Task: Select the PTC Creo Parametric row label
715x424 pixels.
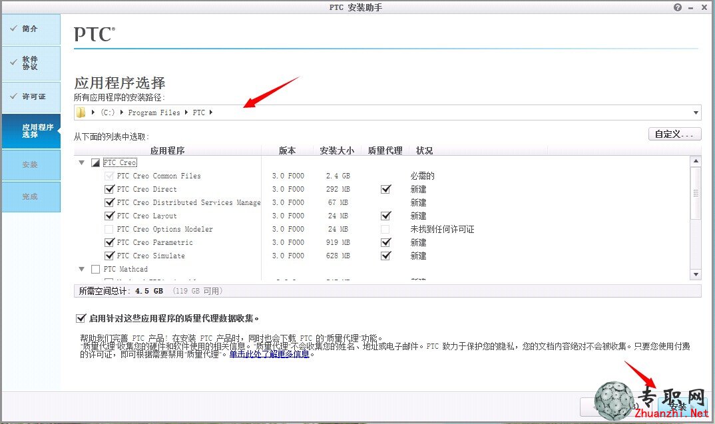Action: pyautogui.click(x=154, y=242)
